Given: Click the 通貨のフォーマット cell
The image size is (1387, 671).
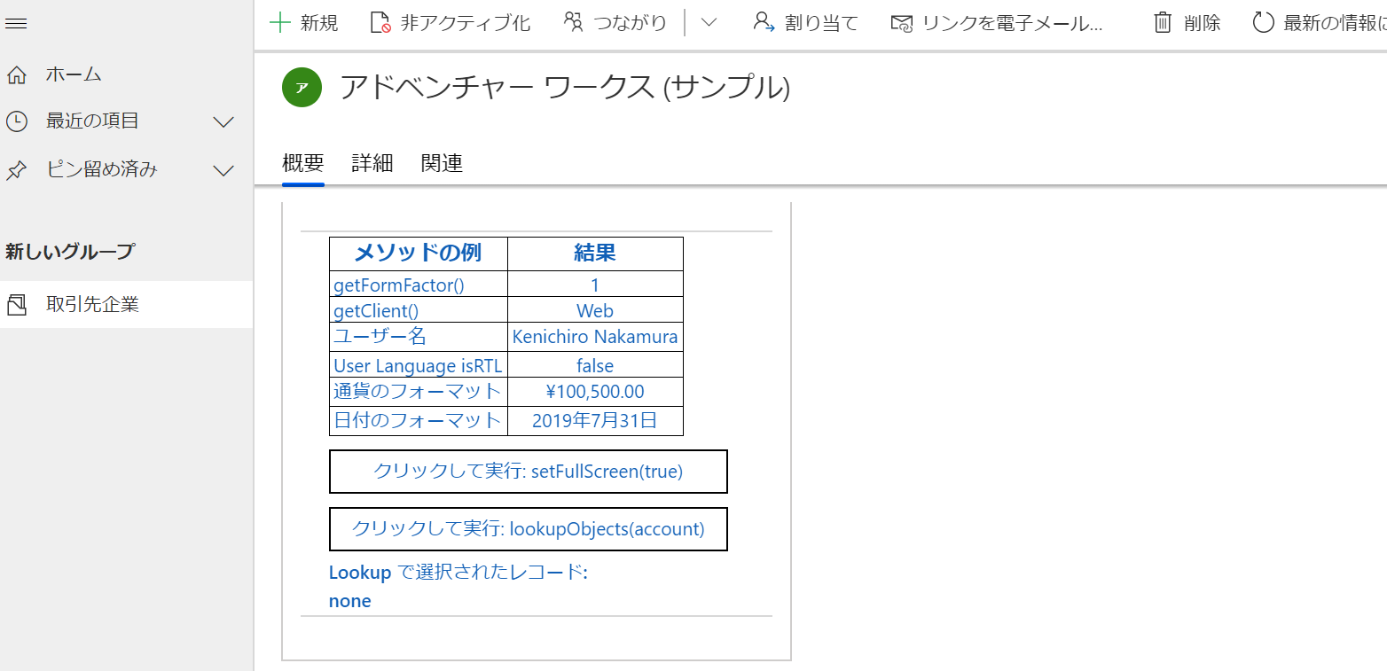Looking at the screenshot, I should tap(419, 392).
